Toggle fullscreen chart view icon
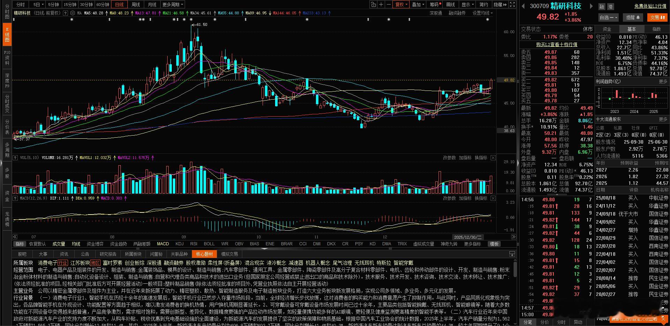The height and width of the screenshot is (326, 670). point(512,5)
